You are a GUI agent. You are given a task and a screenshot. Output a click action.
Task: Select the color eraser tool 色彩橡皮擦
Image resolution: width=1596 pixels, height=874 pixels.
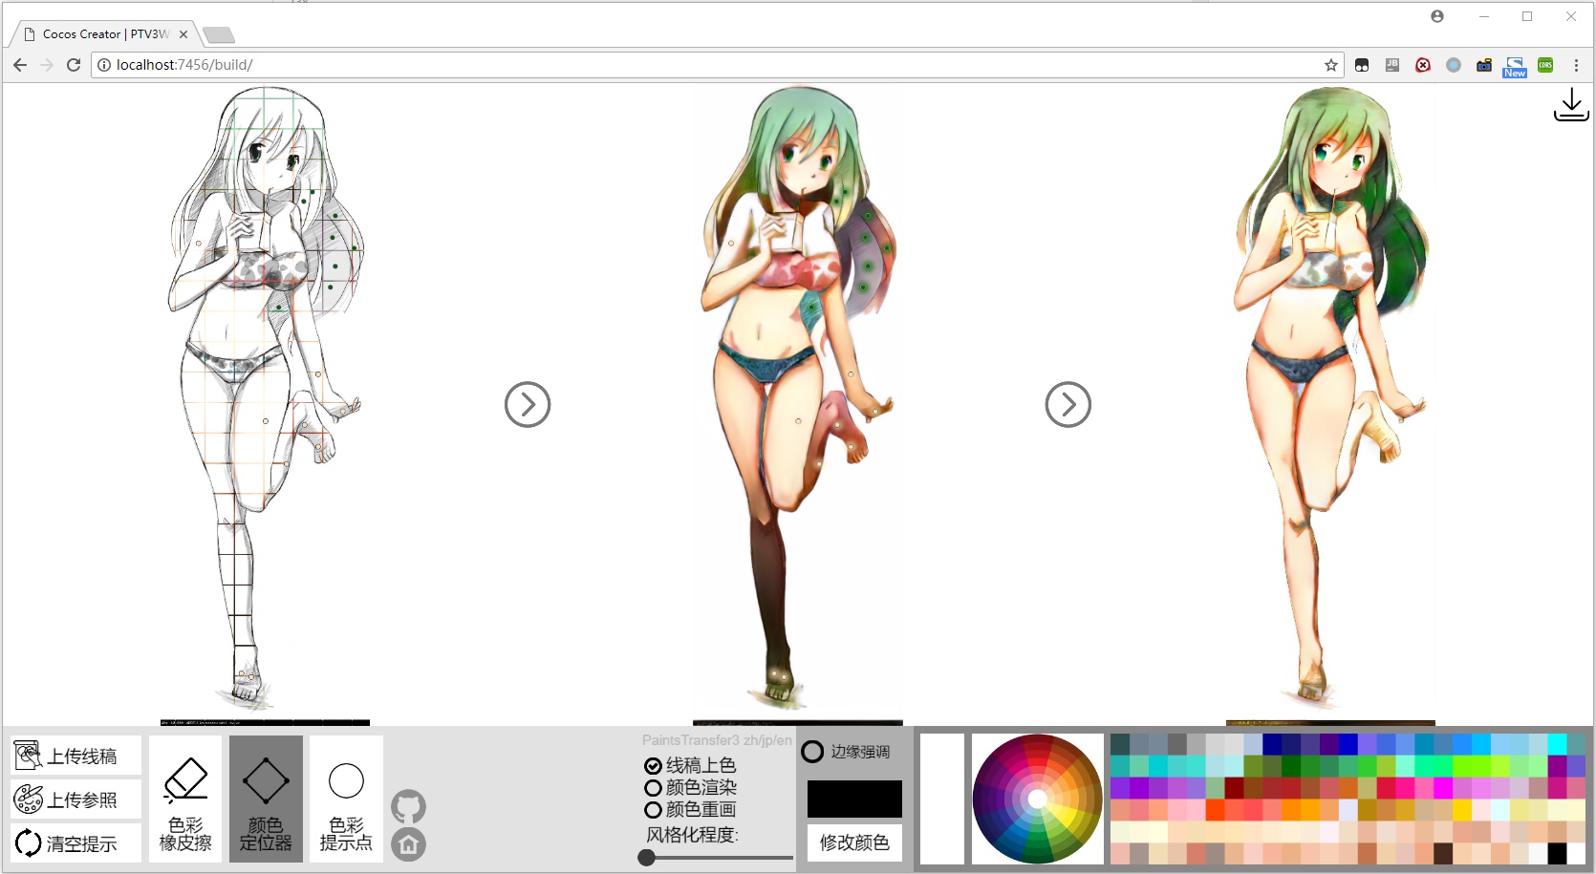pyautogui.click(x=185, y=799)
